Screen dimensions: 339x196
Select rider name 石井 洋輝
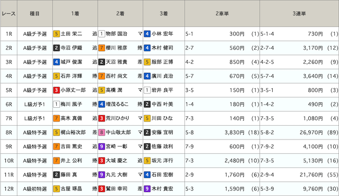coord(72,76)
